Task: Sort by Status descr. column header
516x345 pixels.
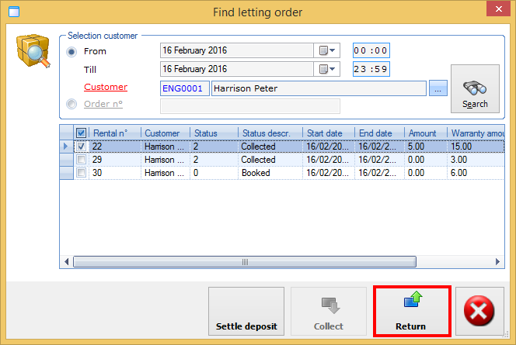Action: 270,133
